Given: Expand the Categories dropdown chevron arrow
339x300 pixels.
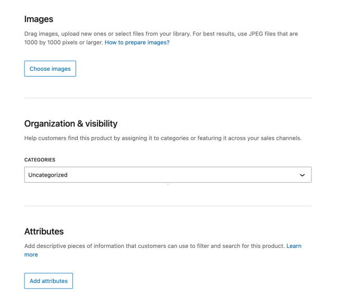Looking at the screenshot, I should 302,175.
